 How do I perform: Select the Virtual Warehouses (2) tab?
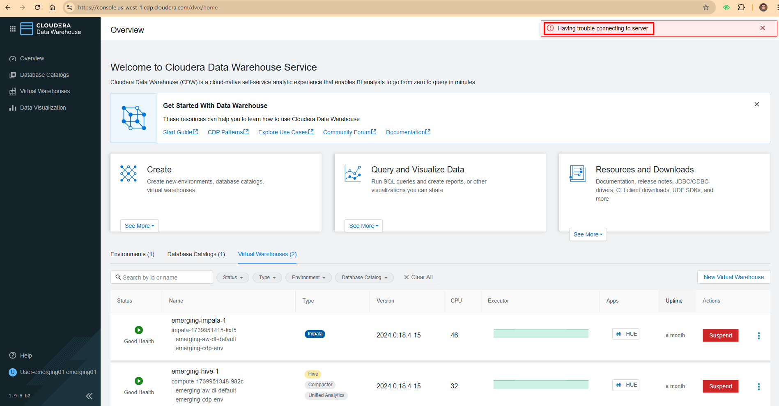267,254
